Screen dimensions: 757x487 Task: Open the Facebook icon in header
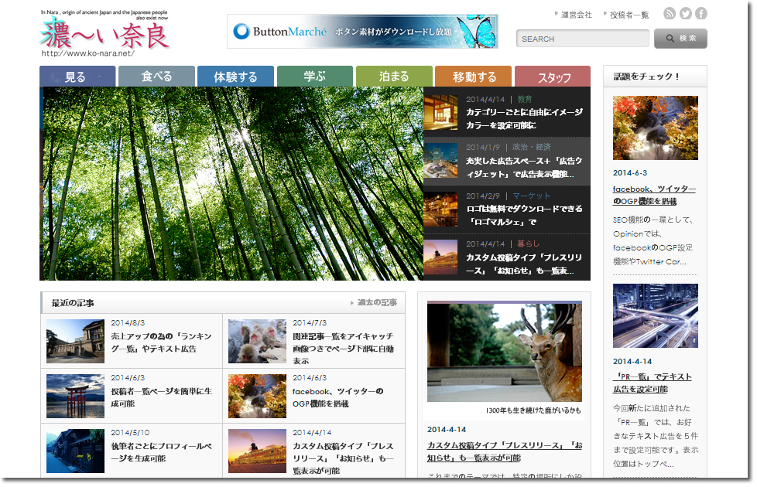coord(700,14)
